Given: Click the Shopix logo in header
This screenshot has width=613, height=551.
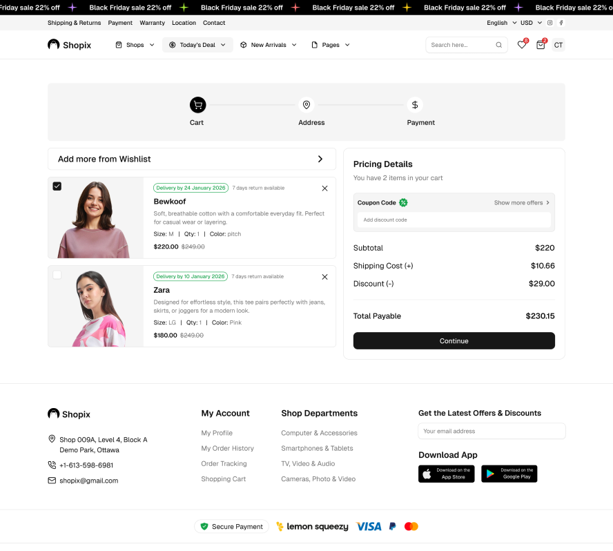Looking at the screenshot, I should [69, 45].
